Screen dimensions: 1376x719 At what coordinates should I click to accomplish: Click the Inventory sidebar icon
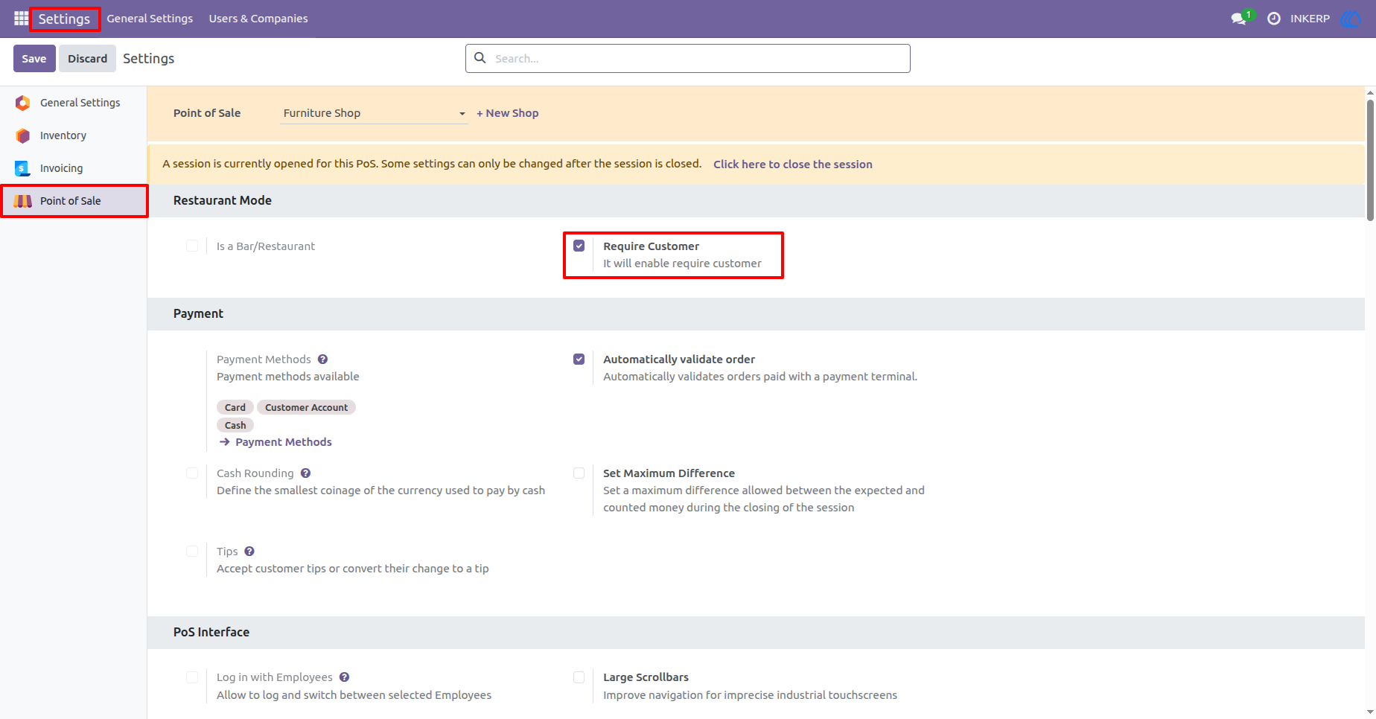click(22, 135)
